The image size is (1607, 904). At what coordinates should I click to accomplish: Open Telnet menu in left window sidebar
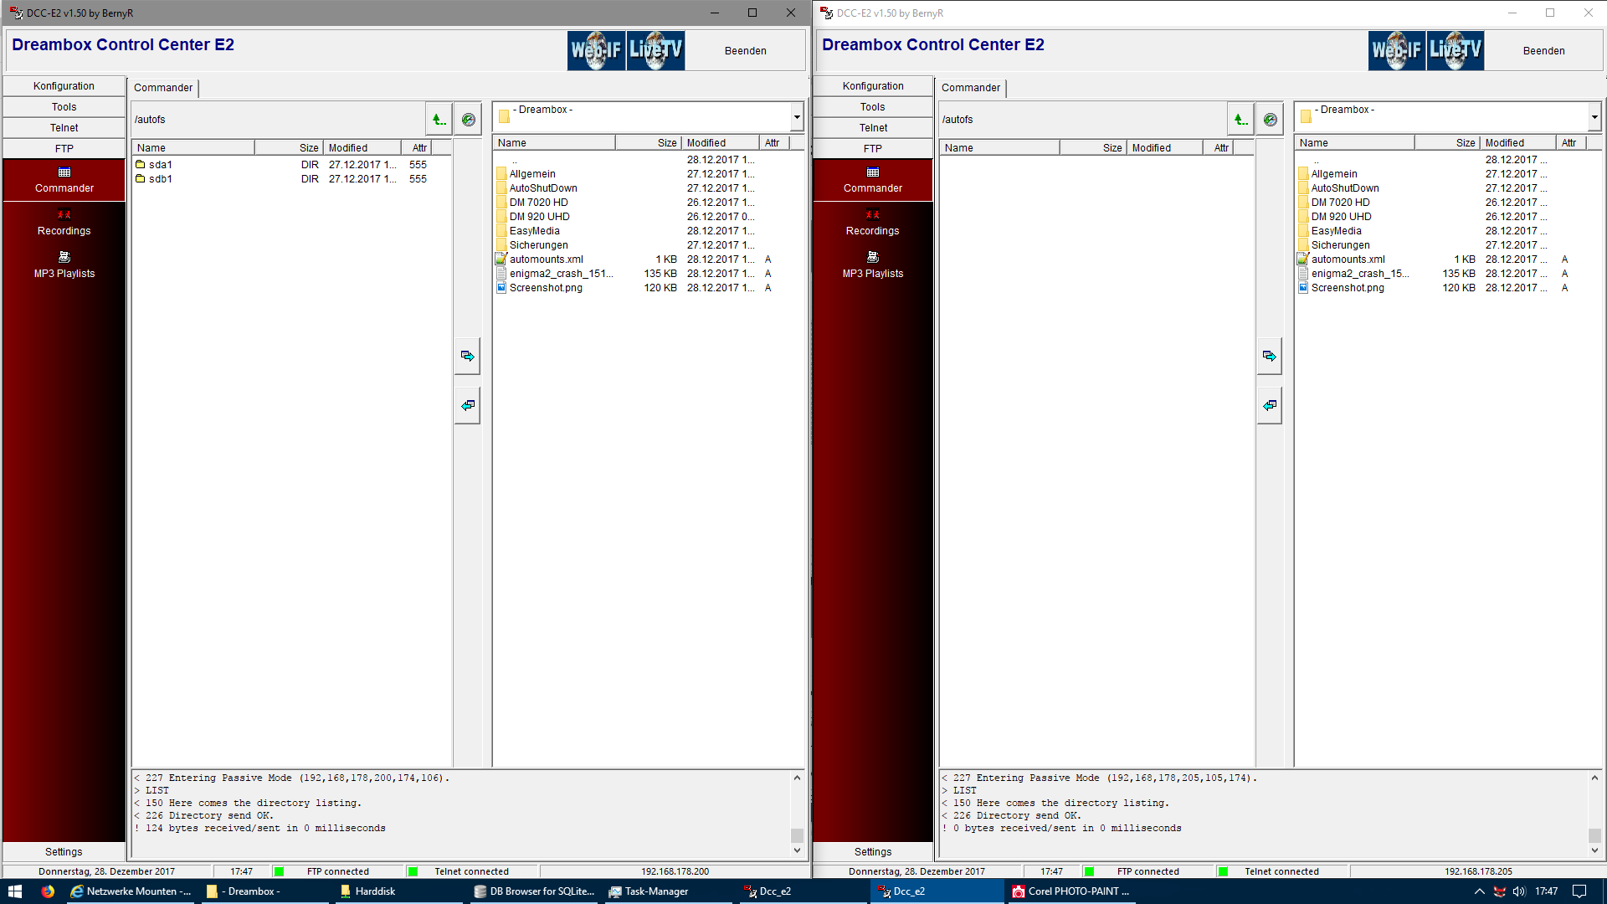(x=64, y=128)
